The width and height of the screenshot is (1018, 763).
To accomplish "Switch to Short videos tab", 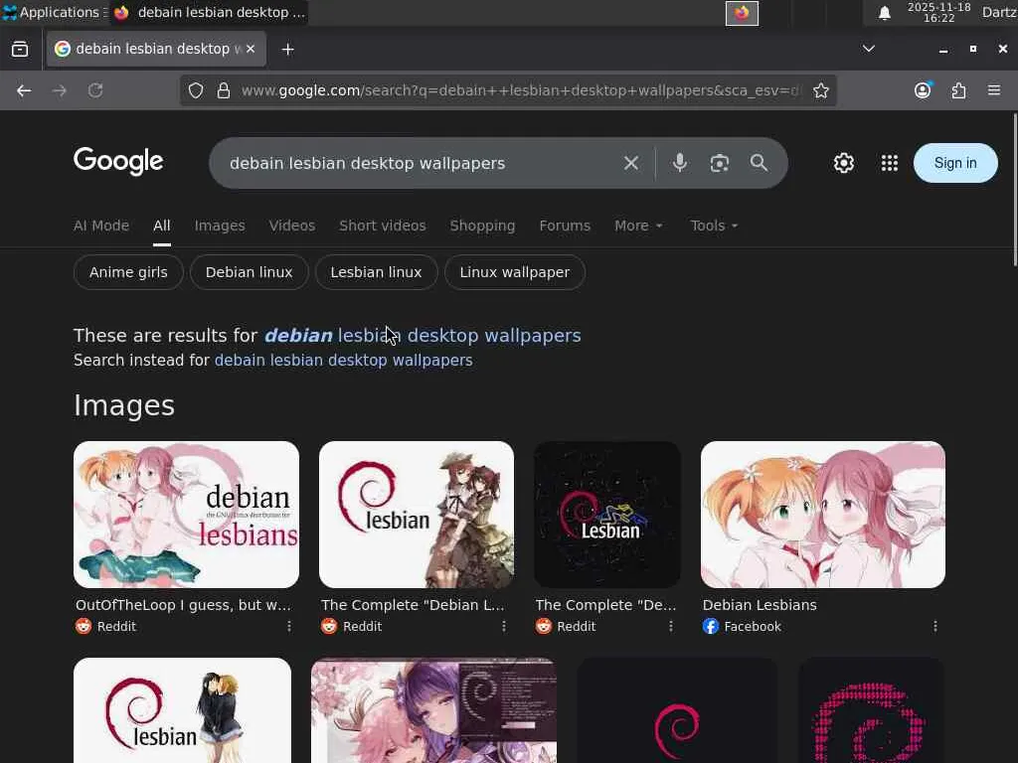I will (x=383, y=226).
